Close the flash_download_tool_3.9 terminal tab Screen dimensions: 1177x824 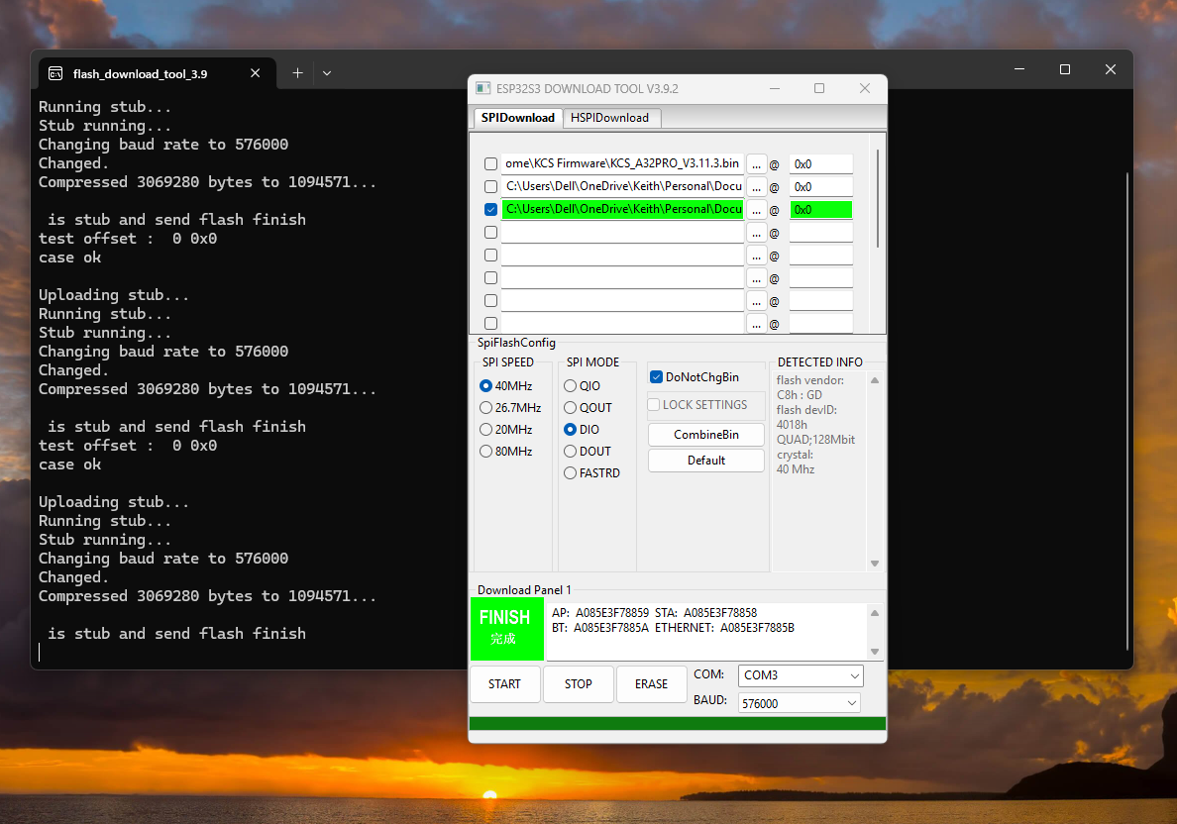click(x=255, y=73)
